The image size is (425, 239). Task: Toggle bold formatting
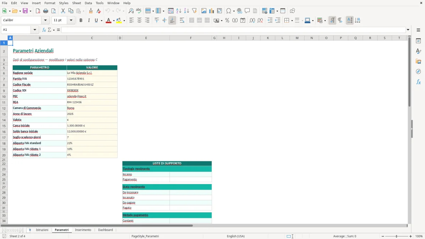click(81, 21)
